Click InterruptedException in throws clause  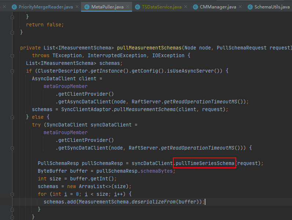pos(117,55)
